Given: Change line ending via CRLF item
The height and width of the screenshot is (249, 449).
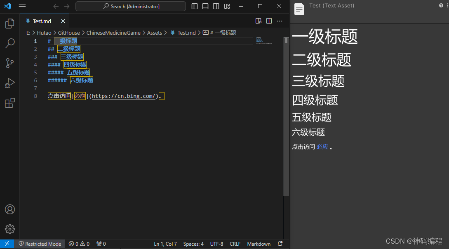Looking at the screenshot, I should [x=235, y=244].
